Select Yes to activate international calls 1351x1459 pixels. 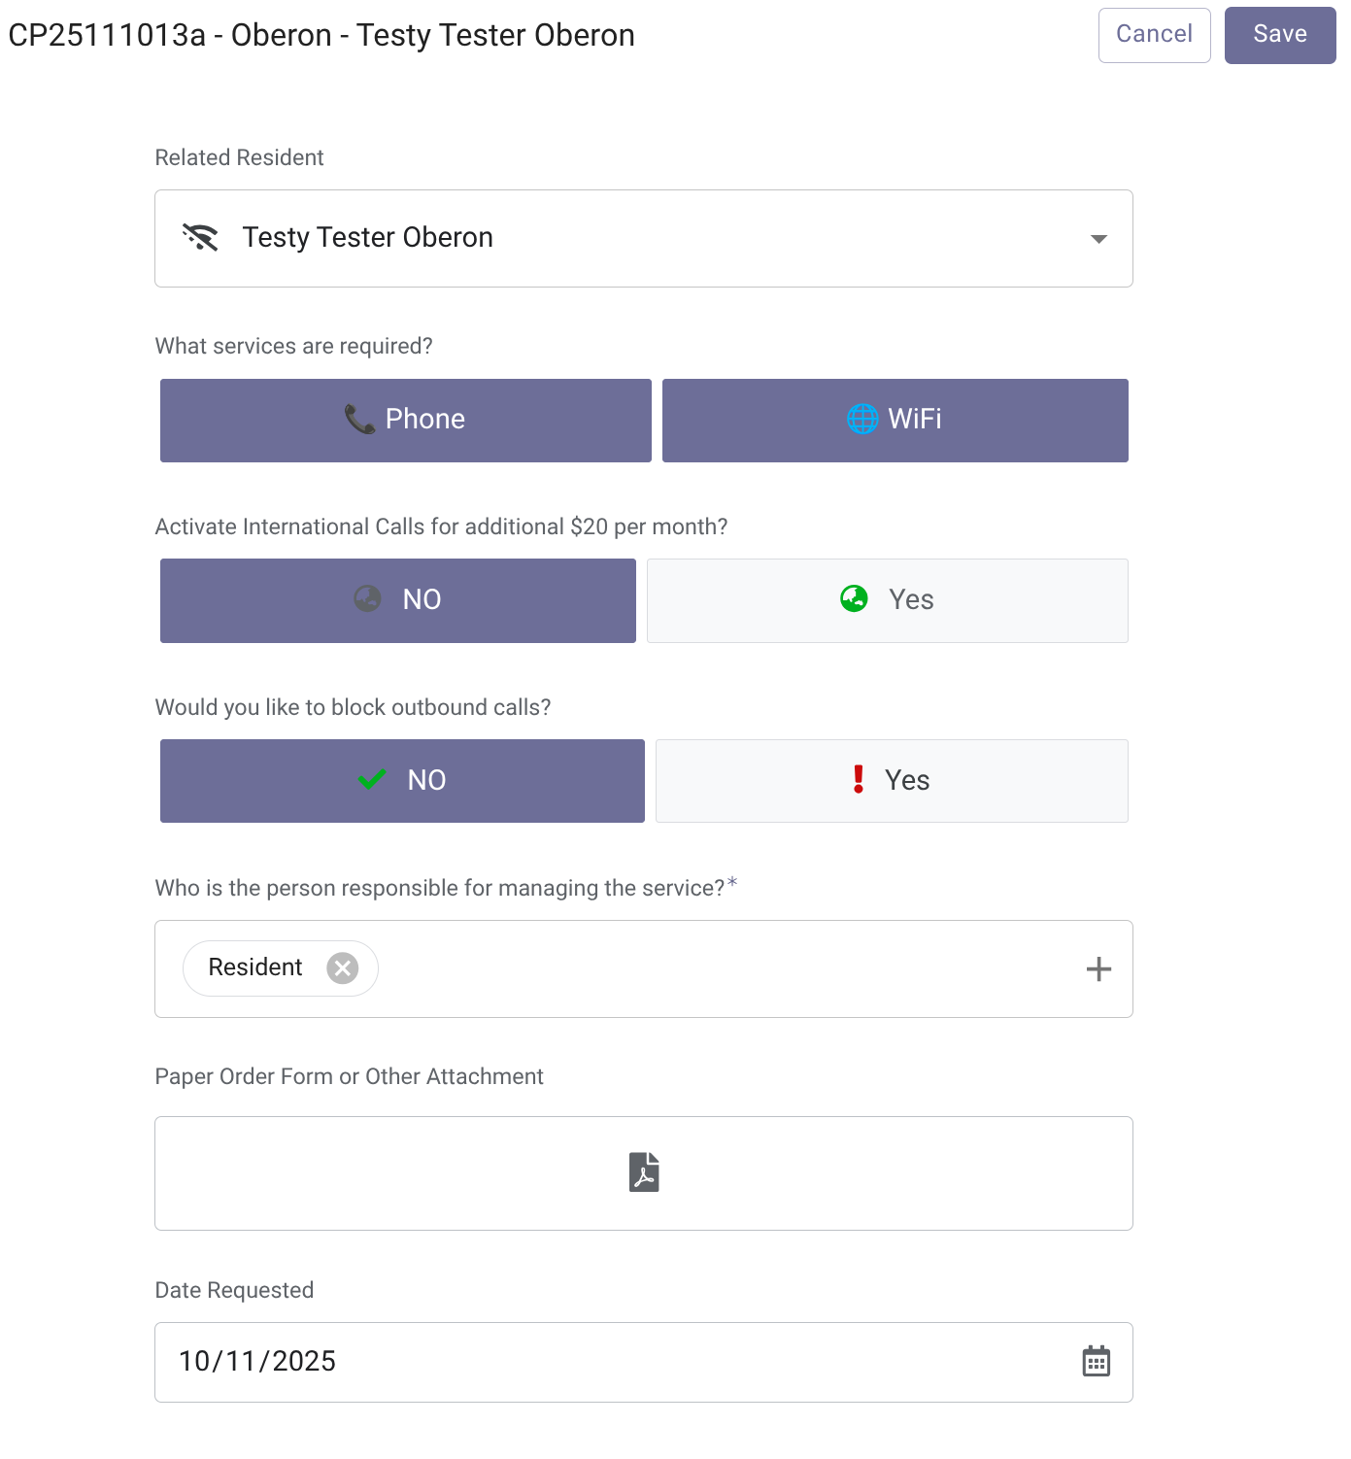pyautogui.click(x=887, y=600)
